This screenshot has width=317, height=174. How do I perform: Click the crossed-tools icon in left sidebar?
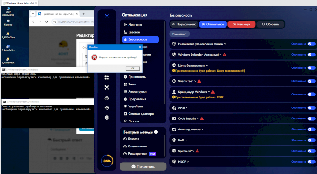coord(107,87)
